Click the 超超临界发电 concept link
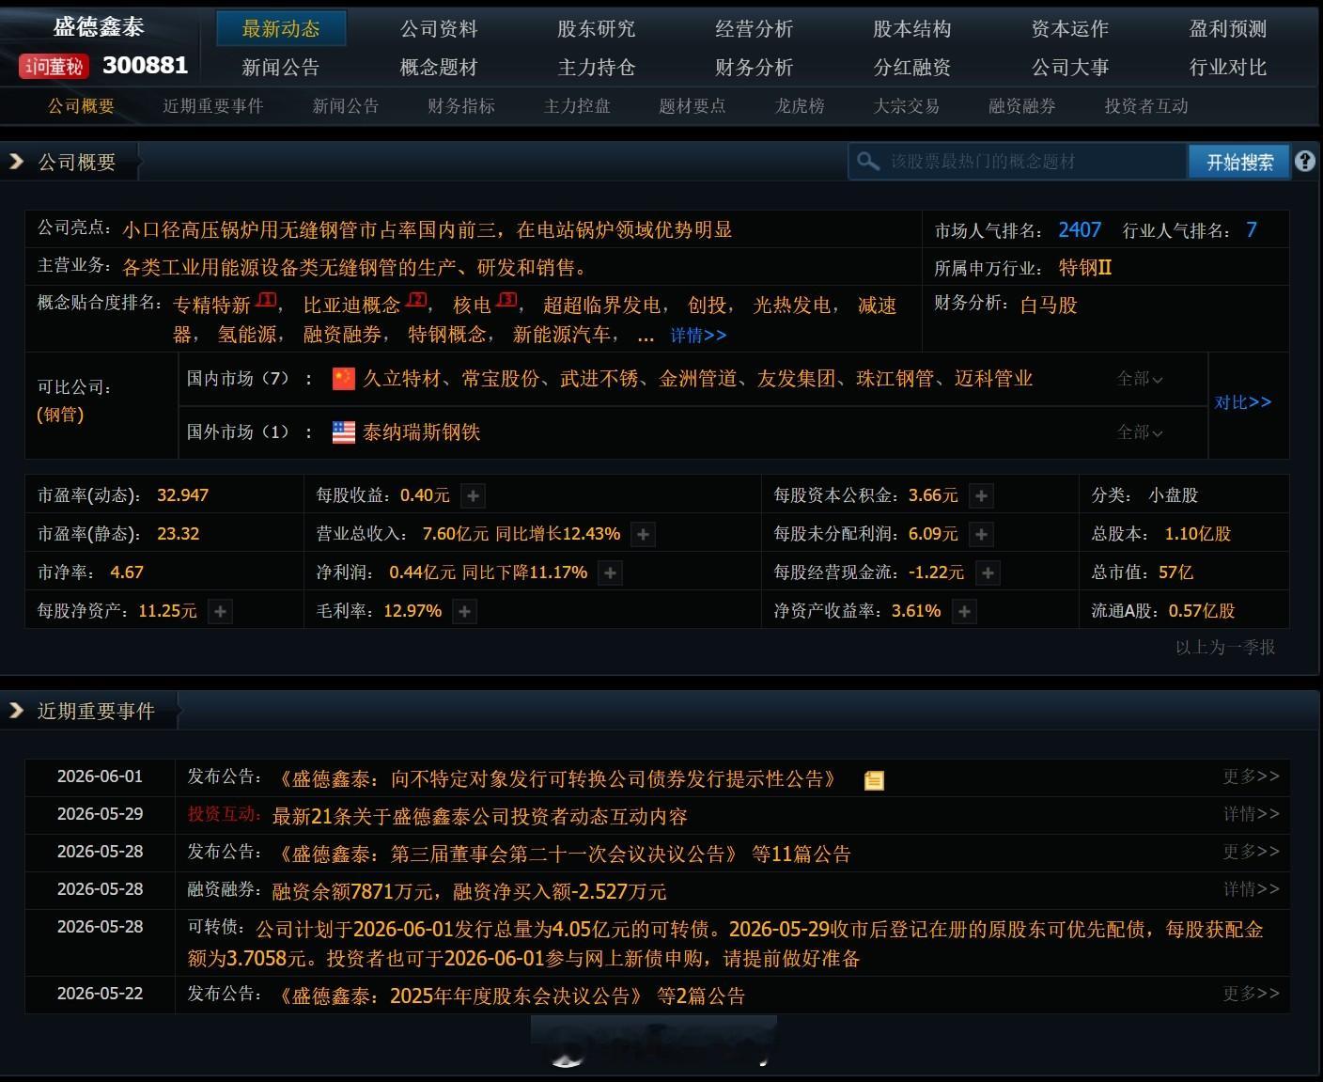The height and width of the screenshot is (1082, 1323). pos(601,306)
